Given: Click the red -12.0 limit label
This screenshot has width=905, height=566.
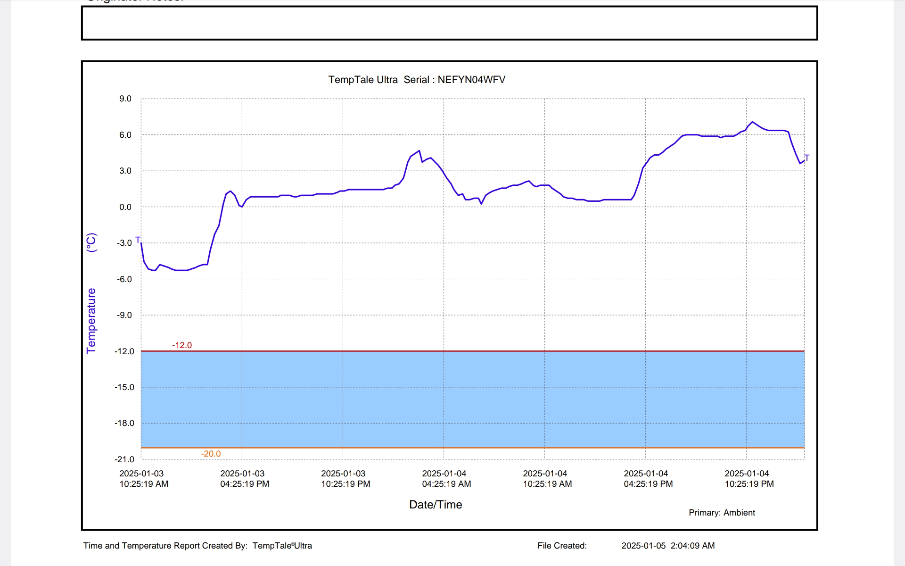Looking at the screenshot, I should 182,345.
